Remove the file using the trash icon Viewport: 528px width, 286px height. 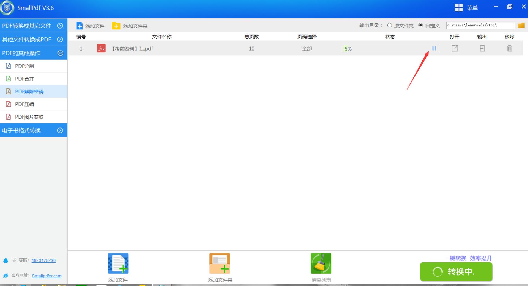509,49
